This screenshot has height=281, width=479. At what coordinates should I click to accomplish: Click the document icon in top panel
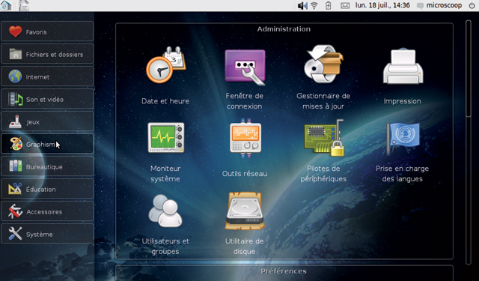(24, 5)
